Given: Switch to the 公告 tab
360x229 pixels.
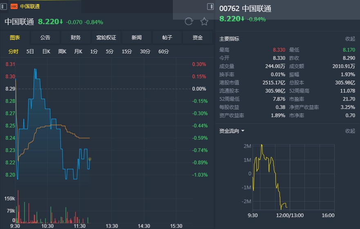Looking at the screenshot, I should tap(45, 38).
